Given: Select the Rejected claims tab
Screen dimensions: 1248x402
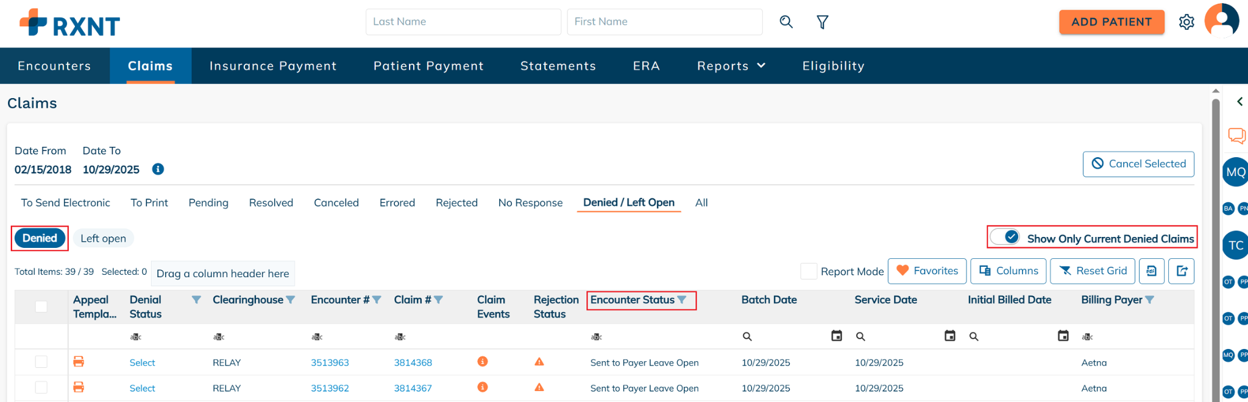Looking at the screenshot, I should click(456, 203).
